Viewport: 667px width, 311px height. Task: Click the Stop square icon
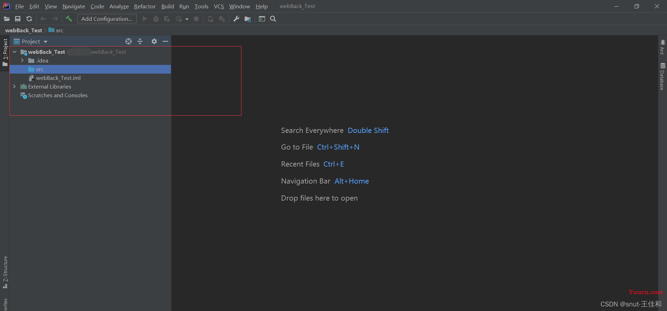[x=196, y=19]
